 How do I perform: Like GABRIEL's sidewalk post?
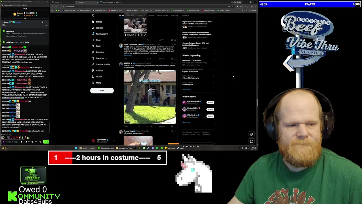click(150, 126)
